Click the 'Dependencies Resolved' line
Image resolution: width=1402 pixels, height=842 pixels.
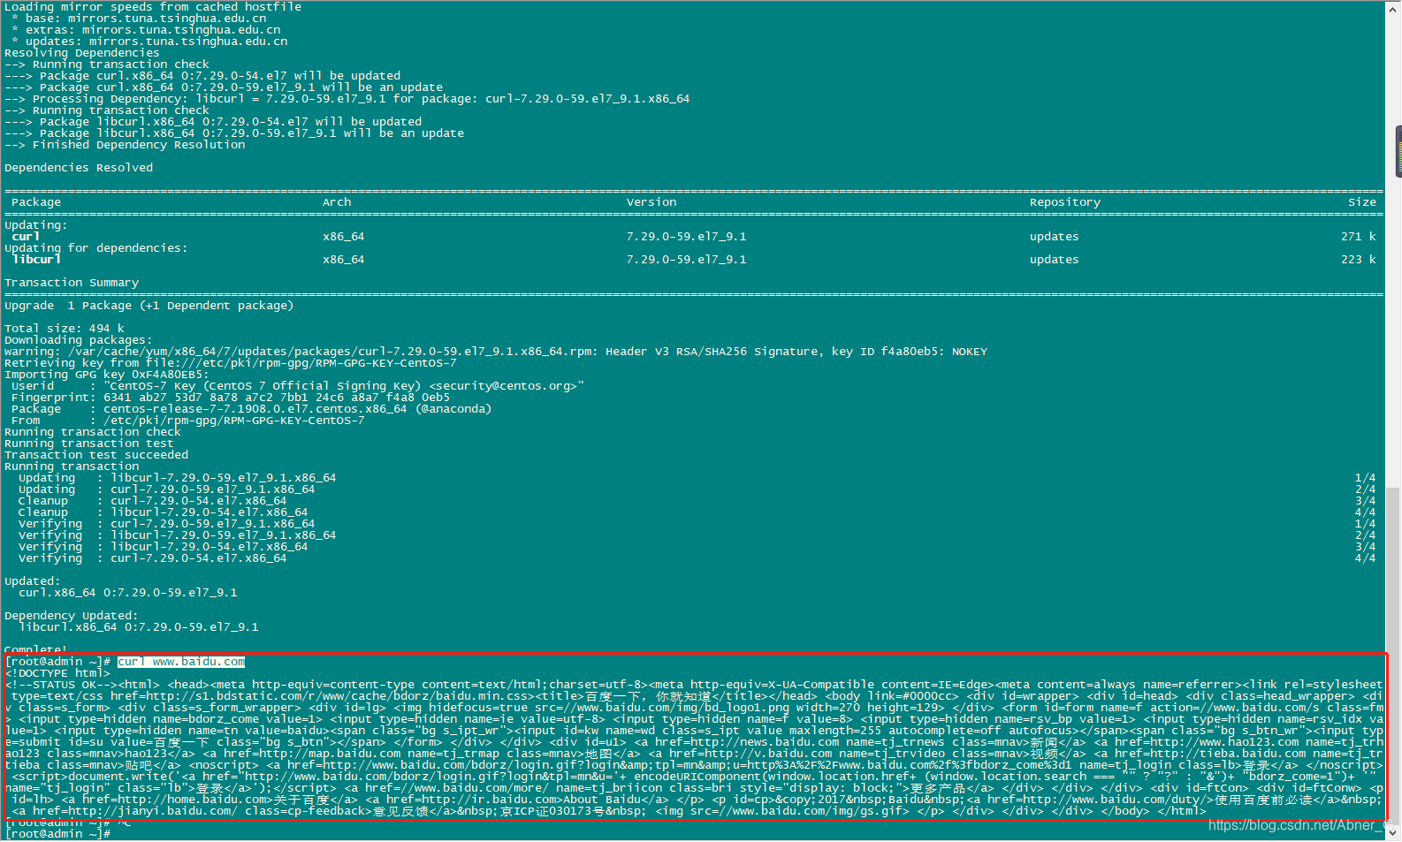tap(79, 168)
